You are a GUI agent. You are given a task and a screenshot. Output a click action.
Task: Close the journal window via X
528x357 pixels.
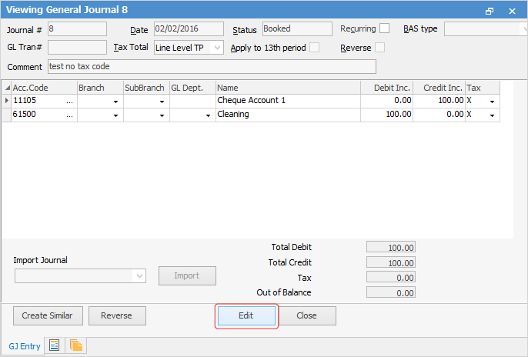[512, 11]
